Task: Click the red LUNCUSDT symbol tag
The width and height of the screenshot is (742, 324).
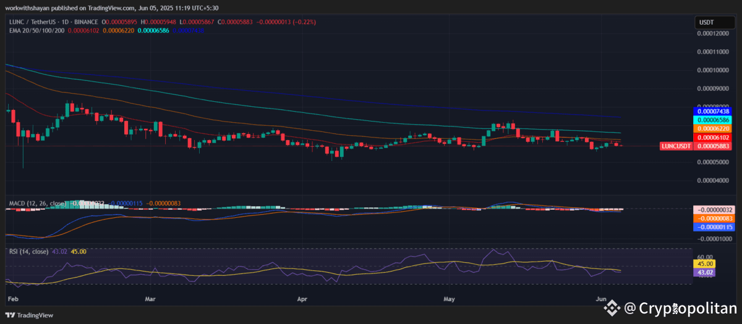Action: (x=676, y=146)
